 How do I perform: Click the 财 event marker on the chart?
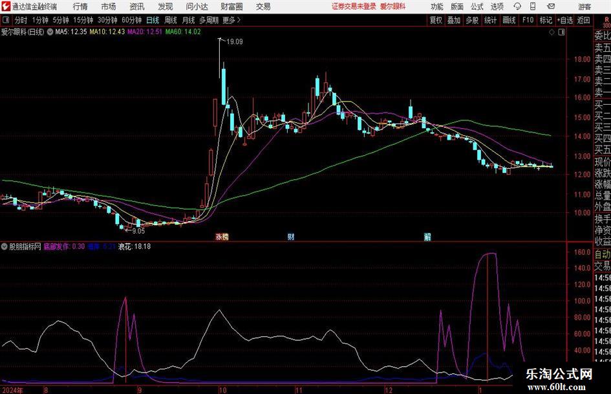tap(291, 236)
